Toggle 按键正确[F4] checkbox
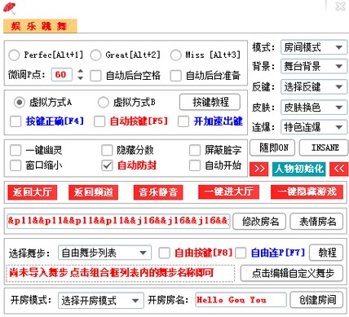349x317 pixels. pyautogui.click(x=15, y=121)
